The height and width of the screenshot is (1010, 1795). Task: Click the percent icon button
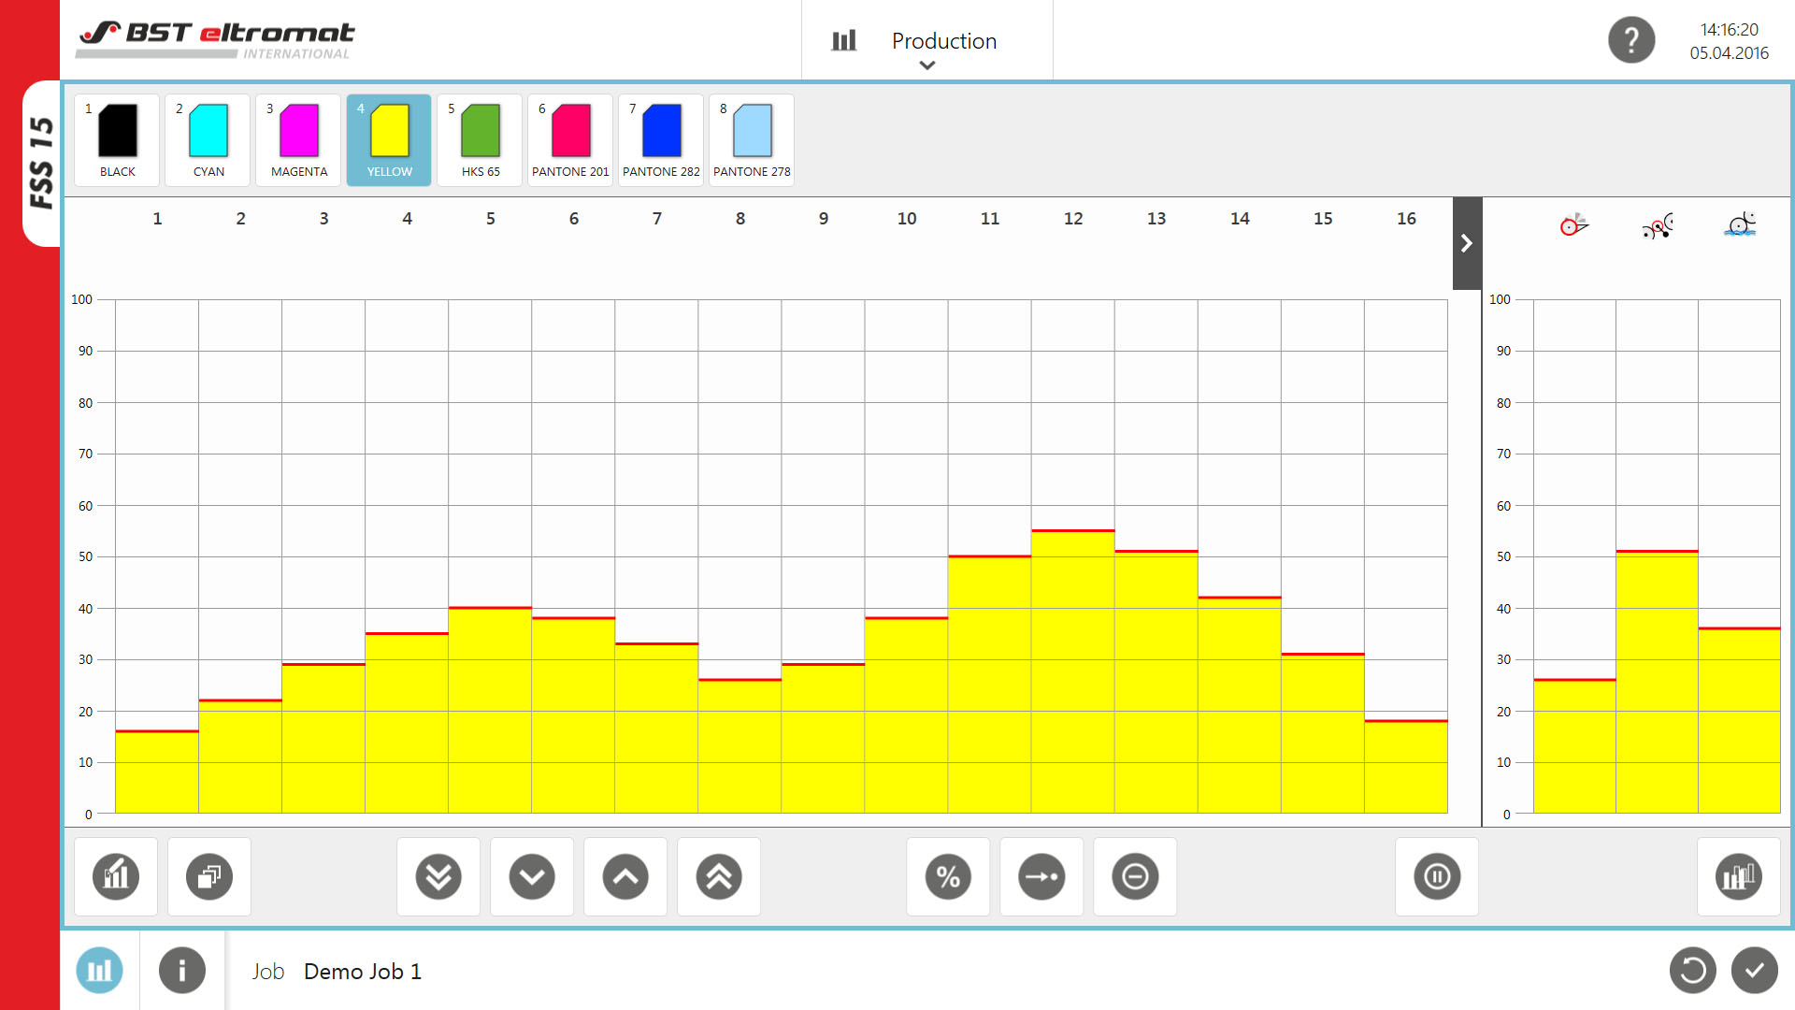coord(948,876)
